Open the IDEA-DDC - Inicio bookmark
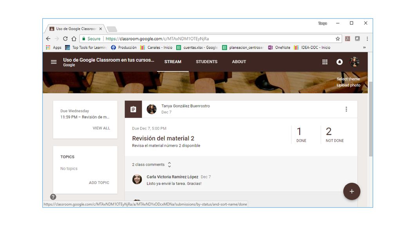401x226 pixels. tap(312, 47)
